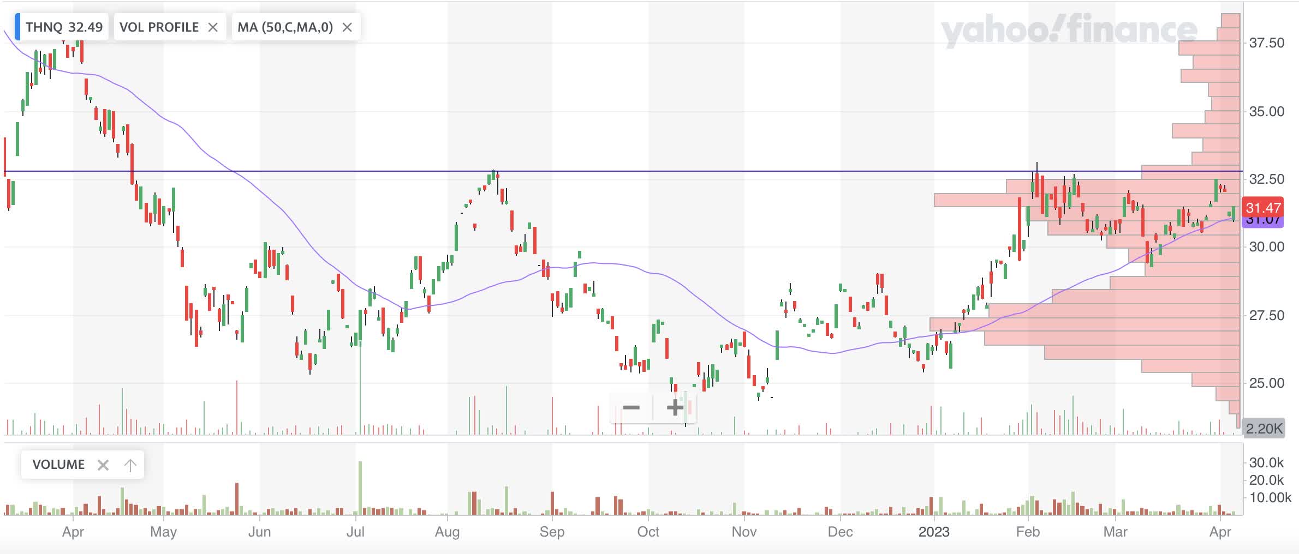Click the 32.50 price axis label
1299x554 pixels.
pyautogui.click(x=1267, y=179)
